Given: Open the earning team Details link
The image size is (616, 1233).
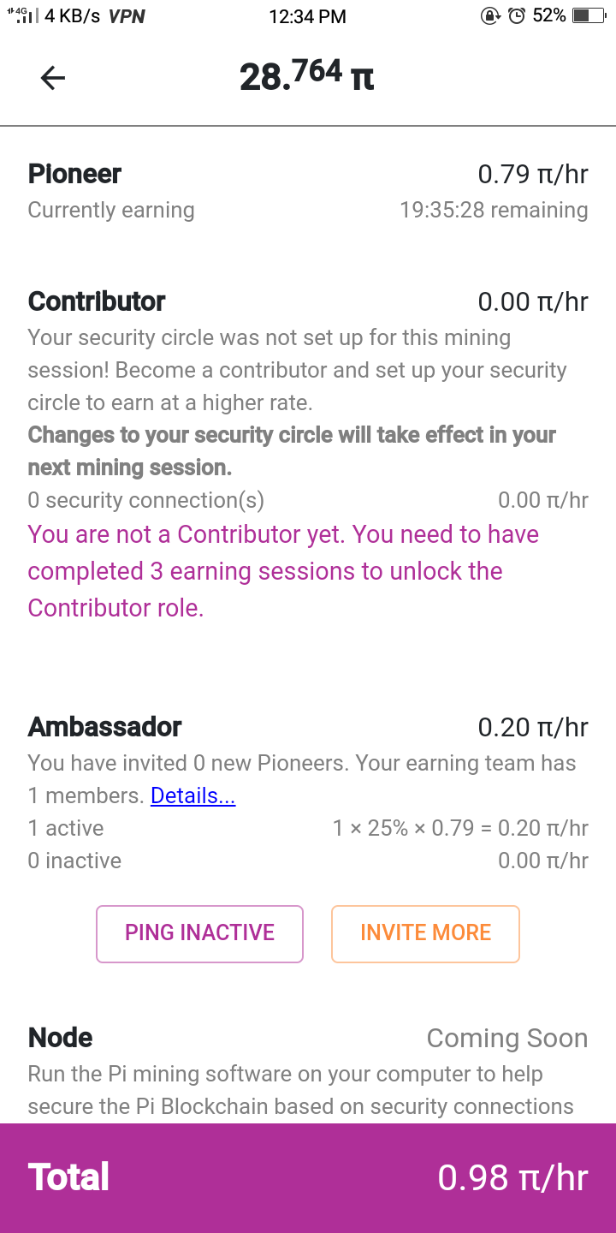Looking at the screenshot, I should (192, 795).
